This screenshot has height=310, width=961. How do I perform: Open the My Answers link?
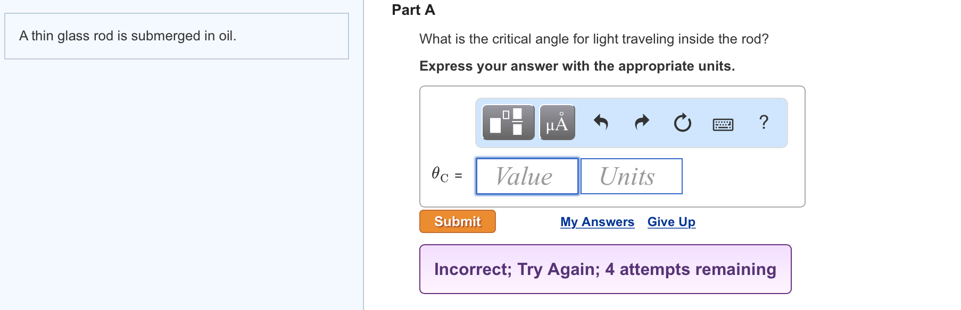point(597,222)
